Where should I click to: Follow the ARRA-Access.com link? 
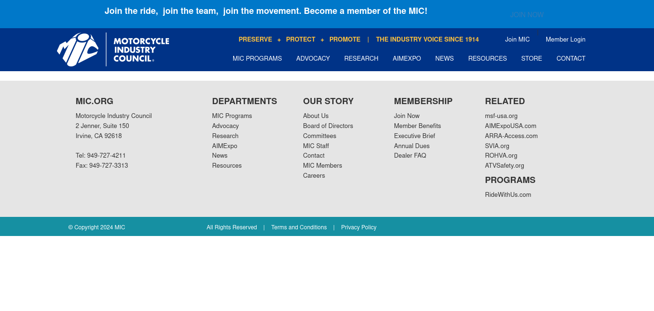click(x=511, y=136)
